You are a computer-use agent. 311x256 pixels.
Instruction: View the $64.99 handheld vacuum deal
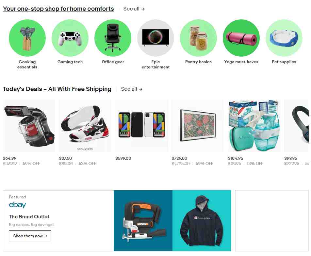29,126
